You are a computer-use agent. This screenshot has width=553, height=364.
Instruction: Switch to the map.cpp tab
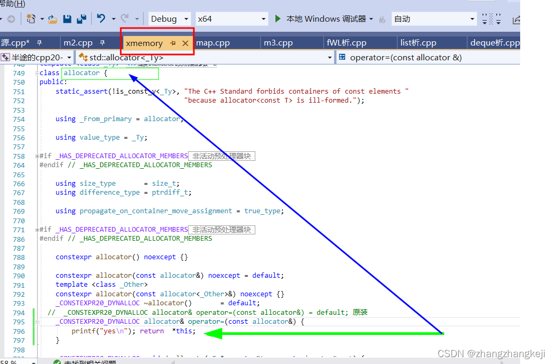coord(212,43)
